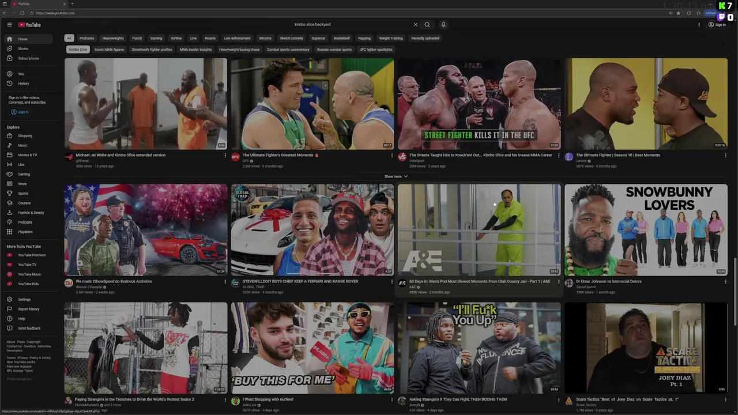
Task: Open Shorts in the sidebar
Action: coord(29,48)
